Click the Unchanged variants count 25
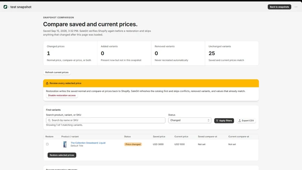Viewport: 302px width, 170px height. (x=212, y=53)
